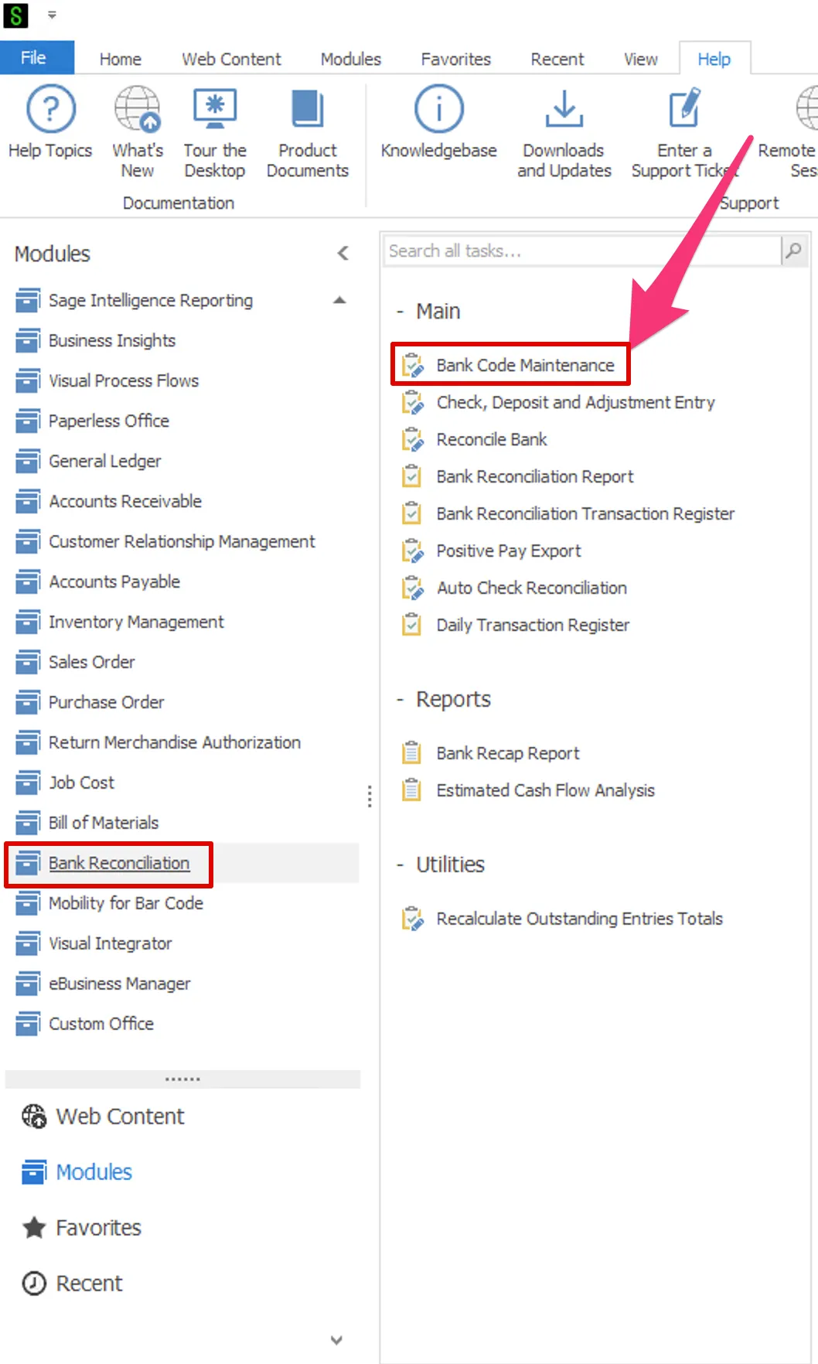Open Estimated Cash Flow Analysis report
The image size is (818, 1364).
pos(545,790)
